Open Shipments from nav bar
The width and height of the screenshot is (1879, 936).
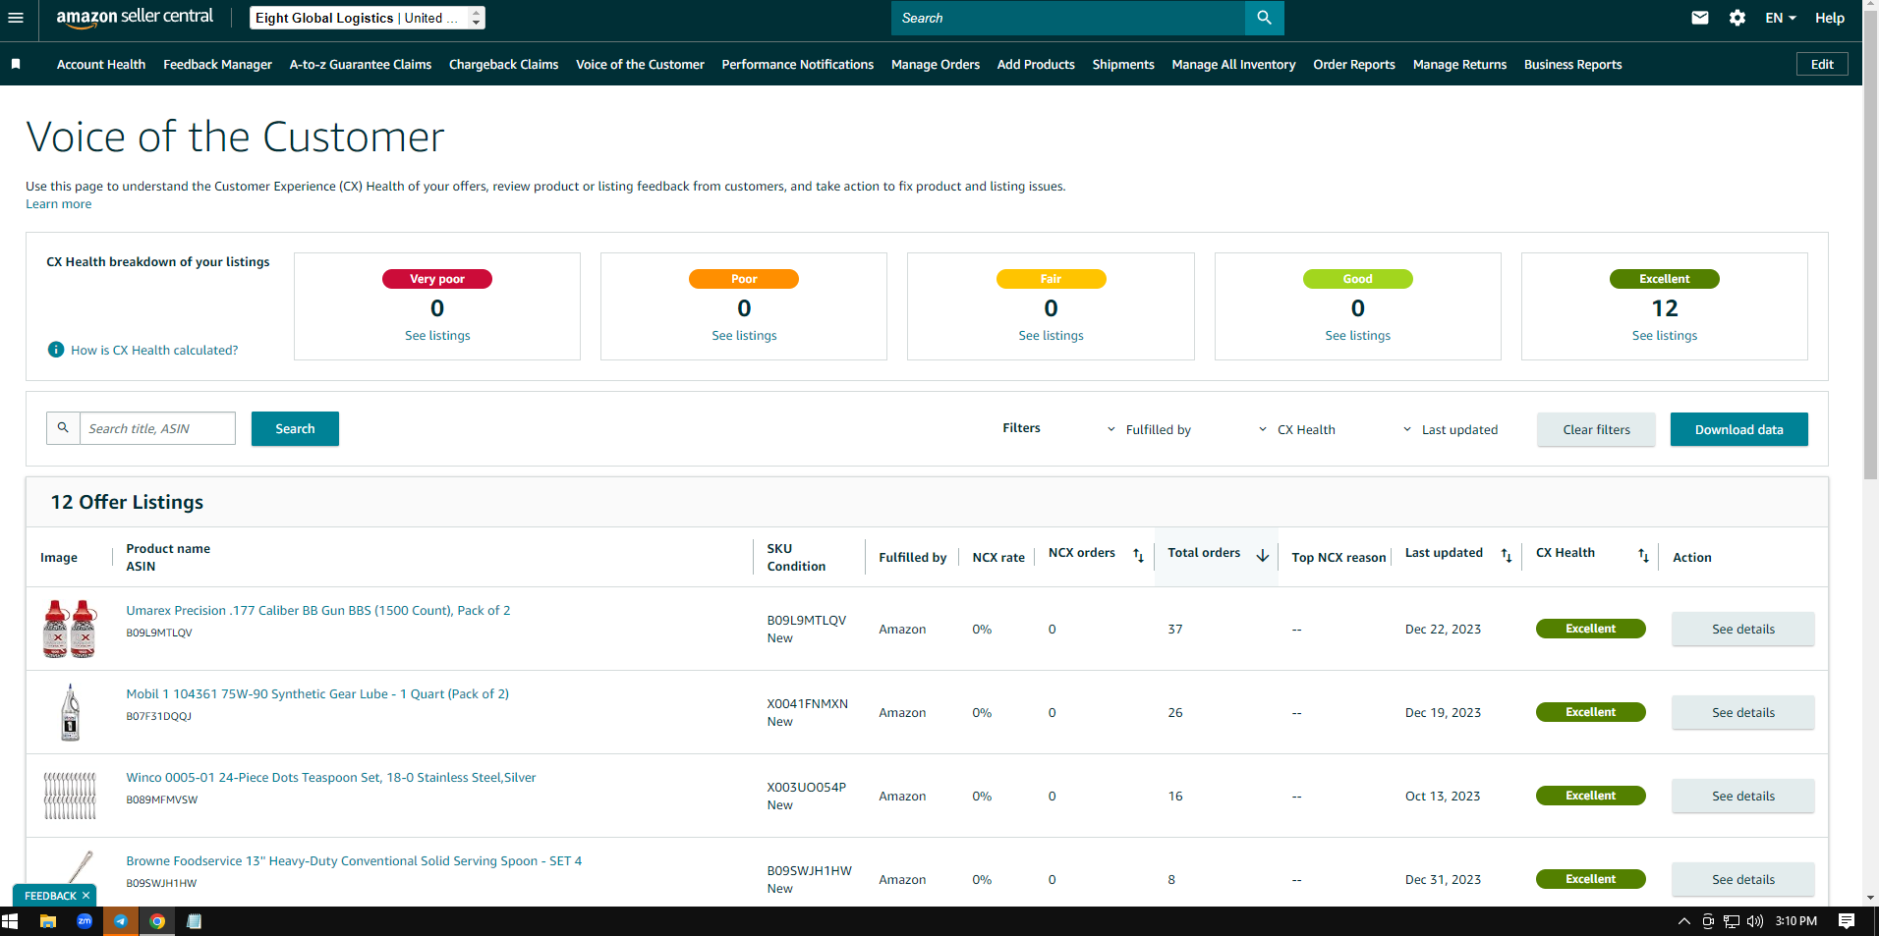pyautogui.click(x=1123, y=64)
